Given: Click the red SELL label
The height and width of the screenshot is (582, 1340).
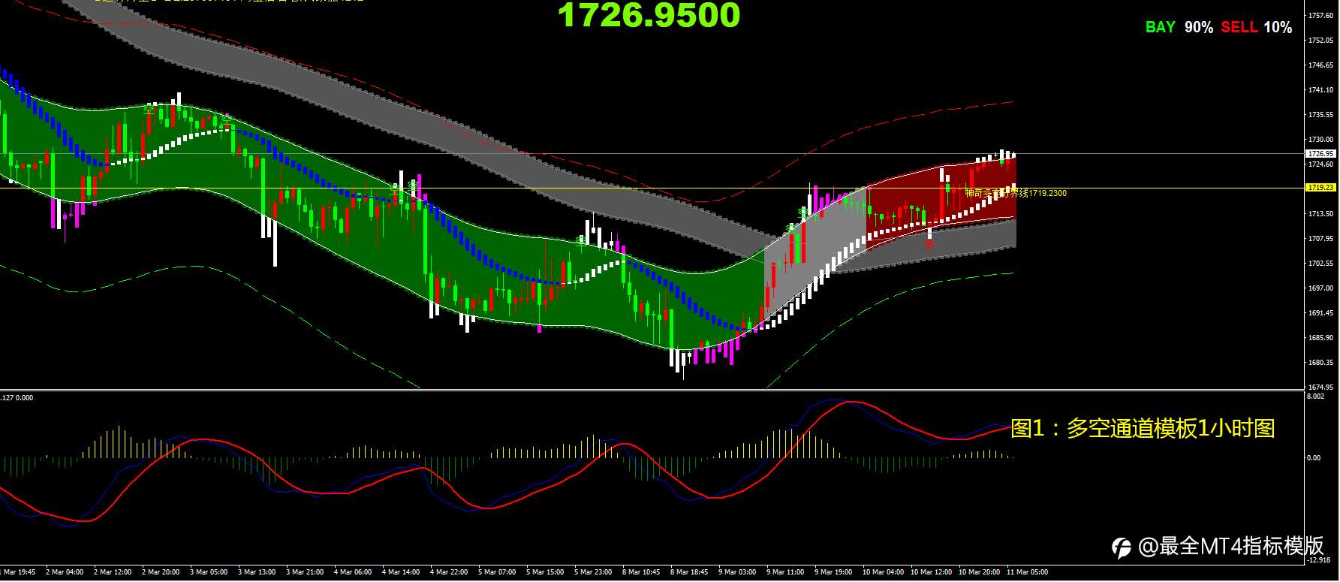Looking at the screenshot, I should [1239, 27].
